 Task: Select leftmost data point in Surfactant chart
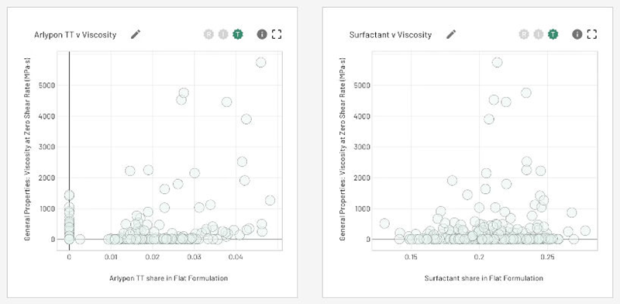(x=384, y=223)
